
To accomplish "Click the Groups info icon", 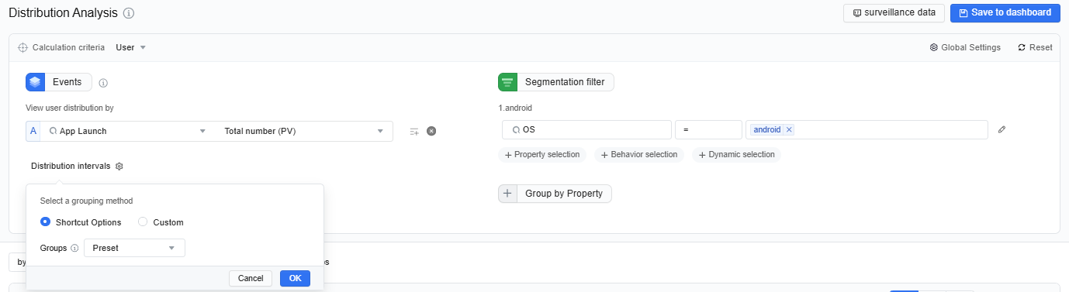I will click(x=74, y=249).
